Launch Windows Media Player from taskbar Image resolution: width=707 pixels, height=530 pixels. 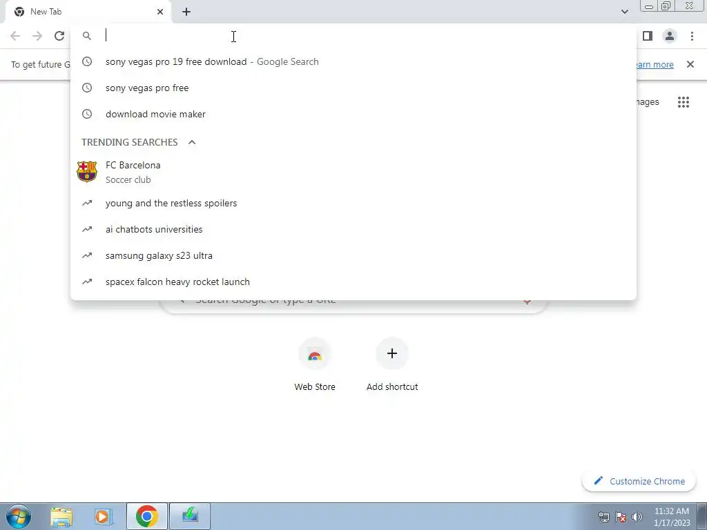[104, 516]
